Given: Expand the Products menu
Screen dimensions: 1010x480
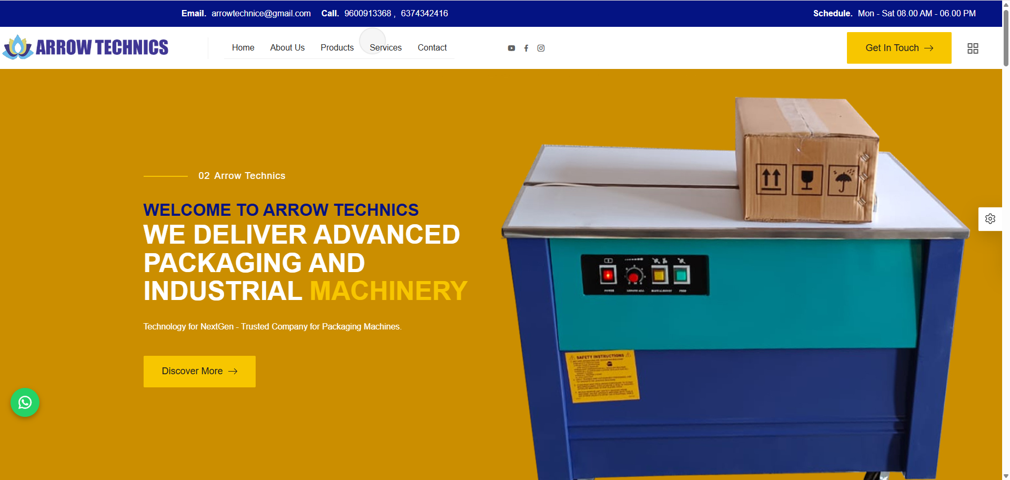Looking at the screenshot, I should pos(337,47).
